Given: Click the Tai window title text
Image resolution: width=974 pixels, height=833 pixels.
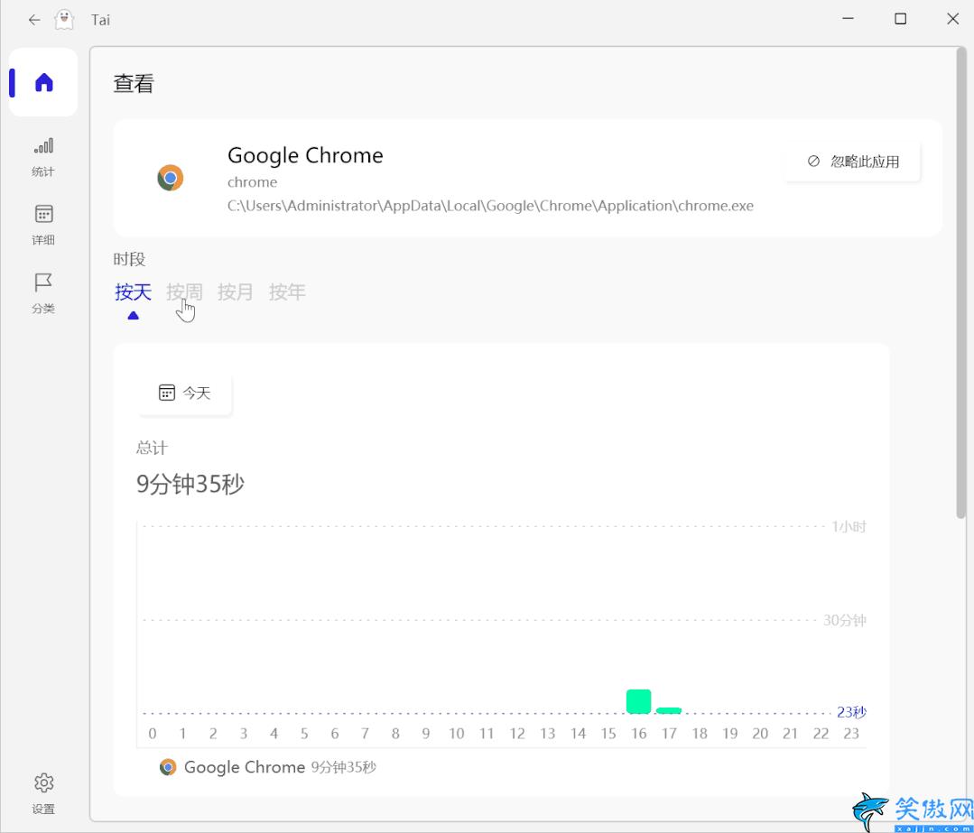Looking at the screenshot, I should (100, 20).
